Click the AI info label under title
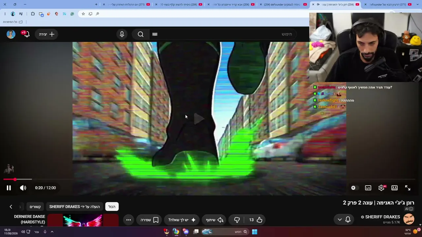Viewport: 422px width, 237px height. (x=409, y=209)
